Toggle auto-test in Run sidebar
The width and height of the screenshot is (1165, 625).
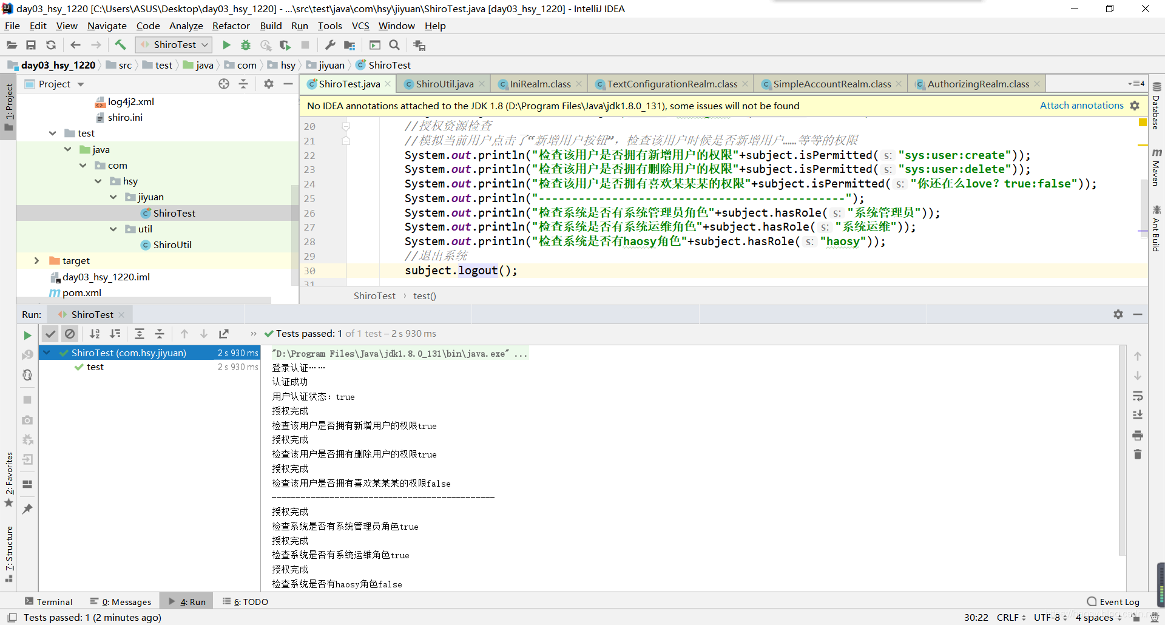pos(27,375)
